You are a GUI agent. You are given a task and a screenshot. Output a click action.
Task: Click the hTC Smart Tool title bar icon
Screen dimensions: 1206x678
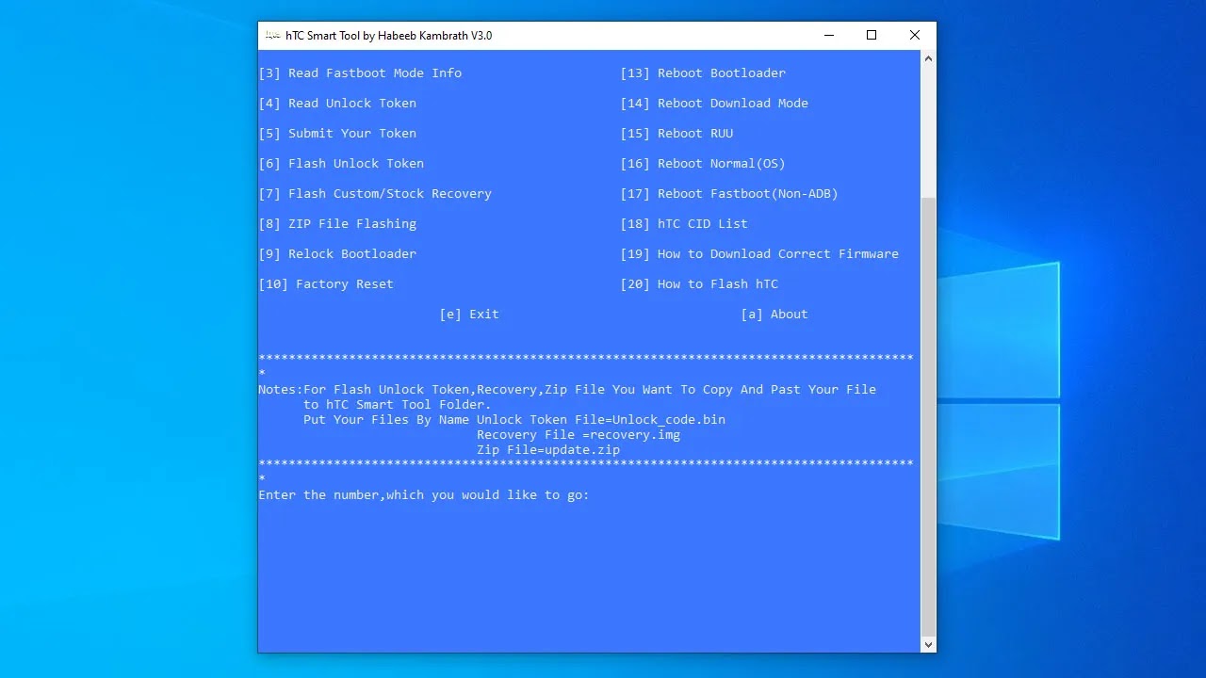271,36
